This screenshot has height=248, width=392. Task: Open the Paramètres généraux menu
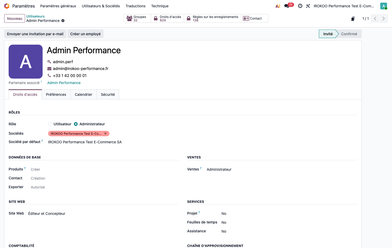click(58, 6)
